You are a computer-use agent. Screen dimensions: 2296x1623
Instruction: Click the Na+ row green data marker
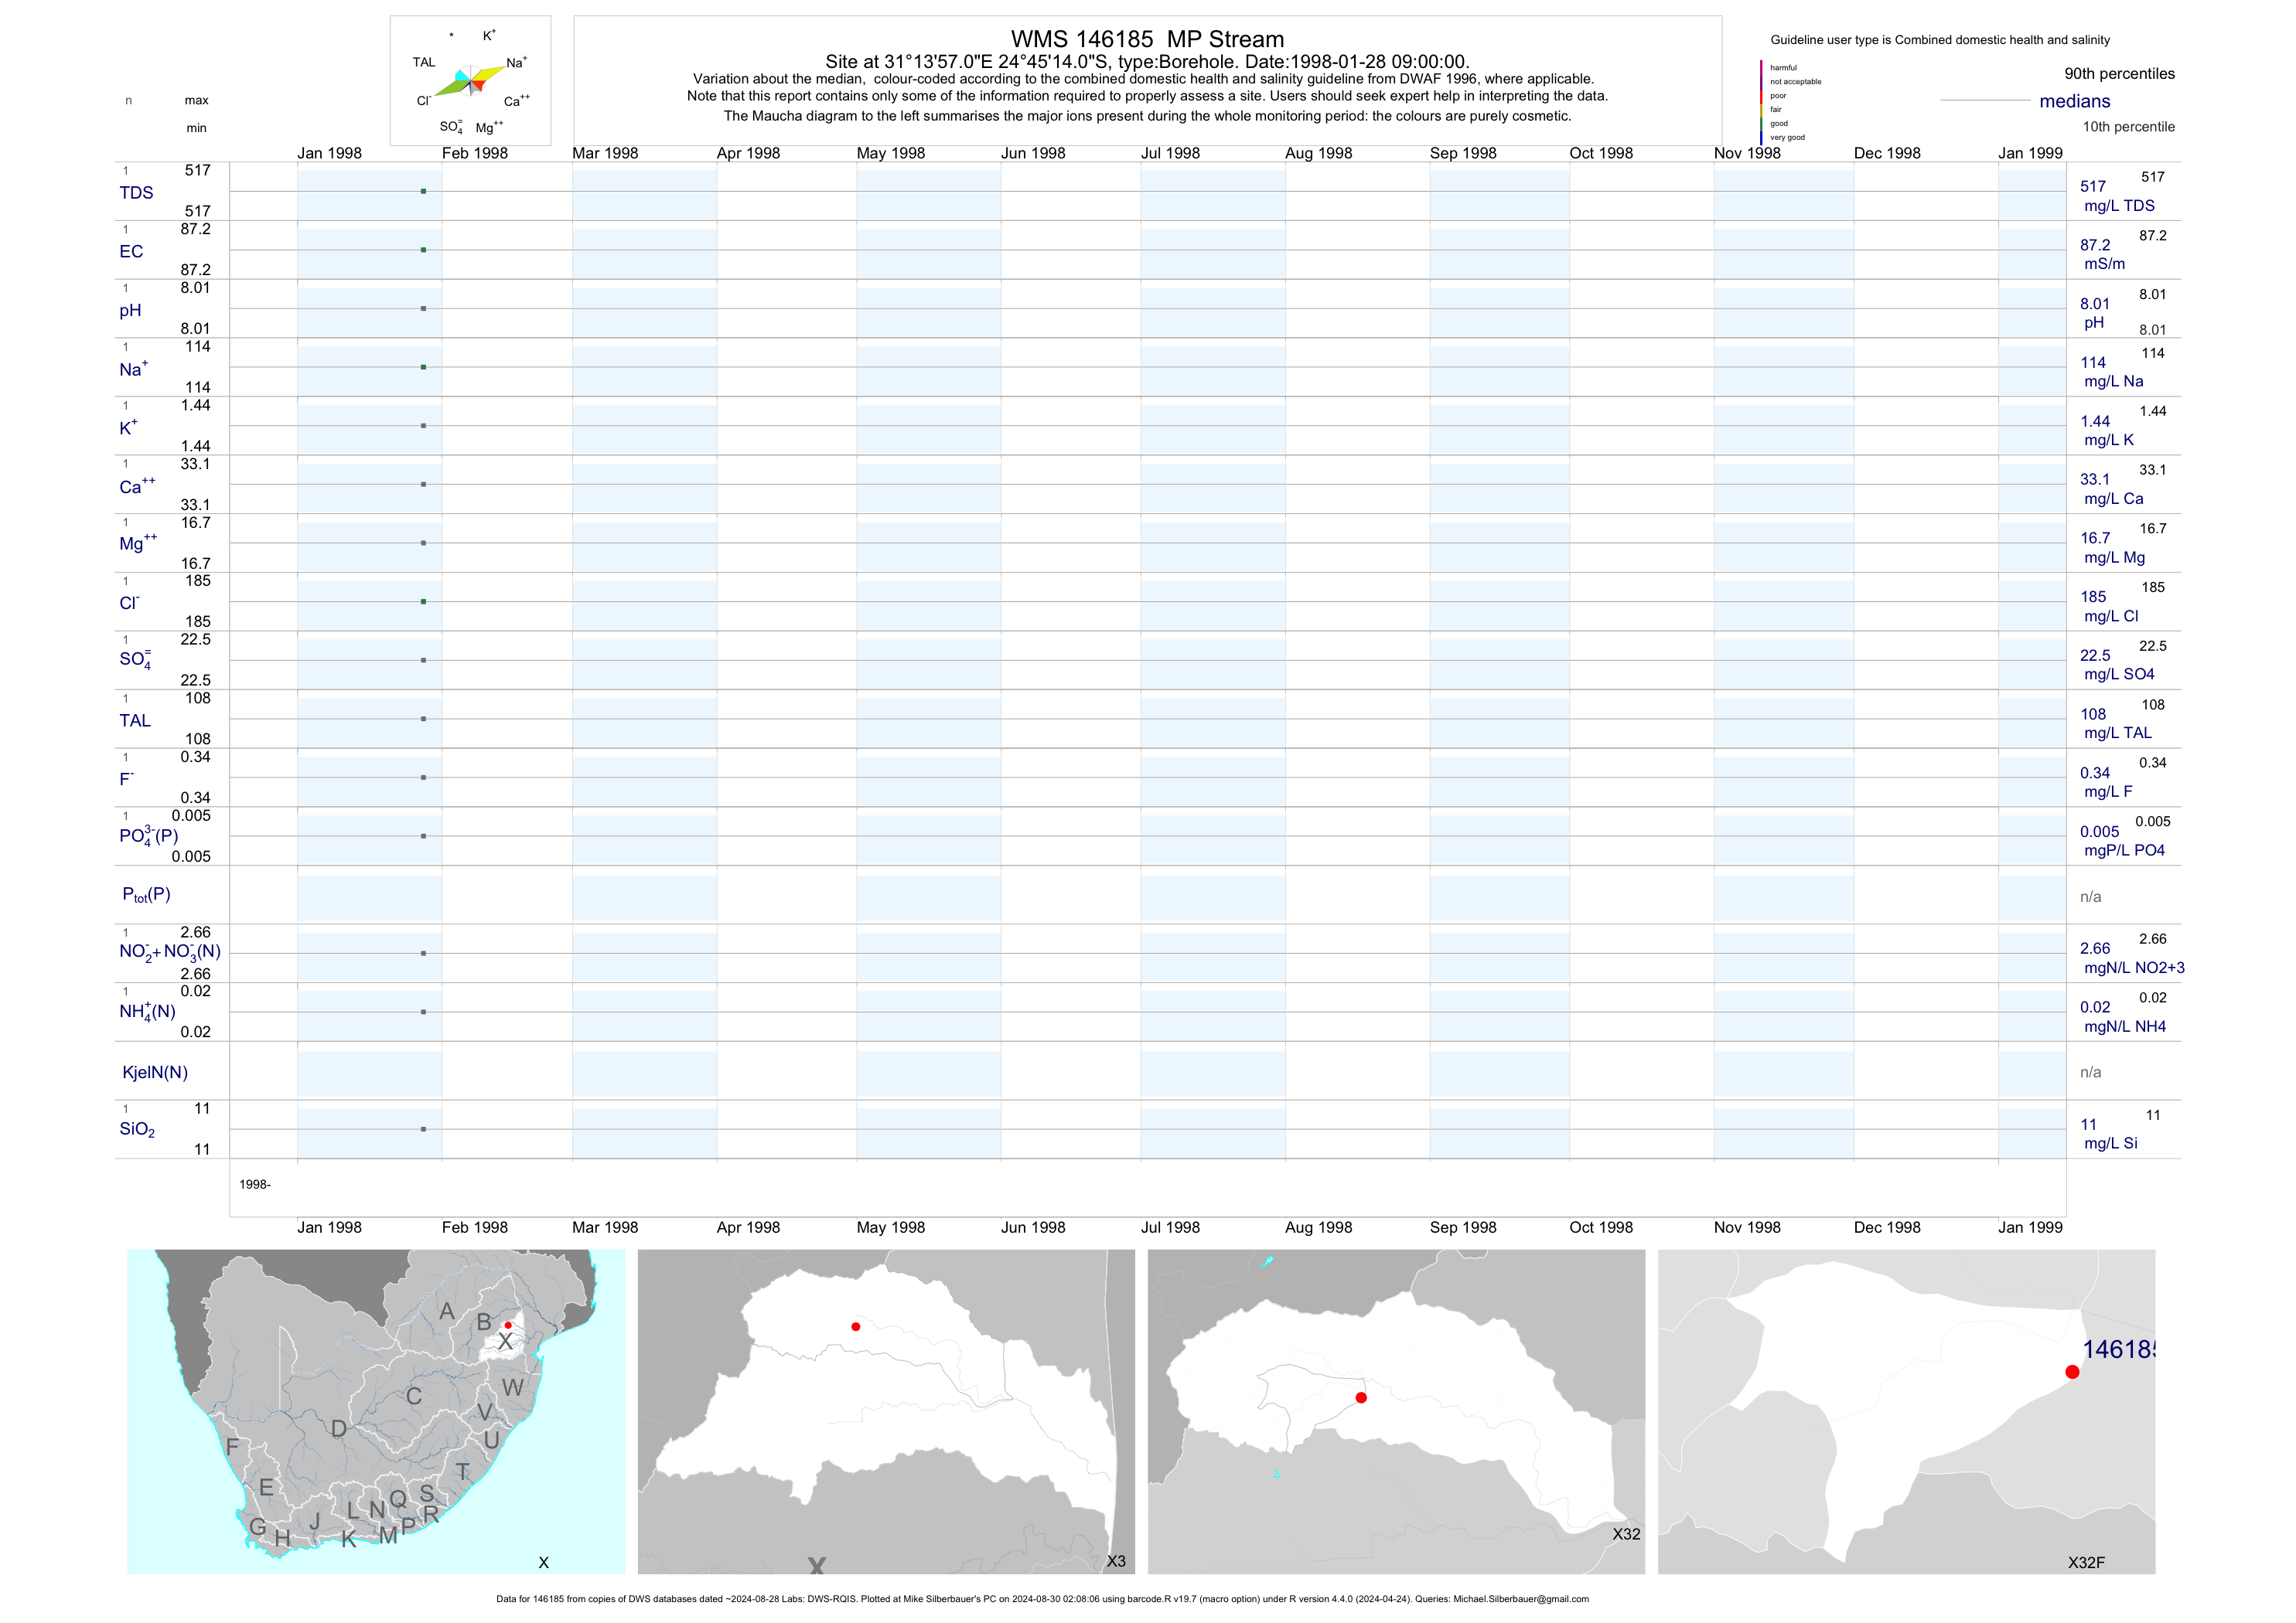point(424,367)
